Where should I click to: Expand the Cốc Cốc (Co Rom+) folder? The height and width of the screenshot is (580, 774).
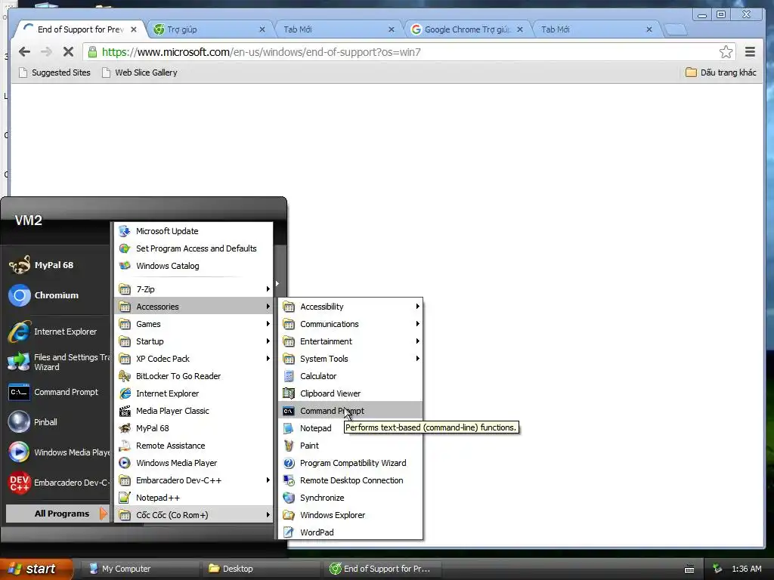193,515
